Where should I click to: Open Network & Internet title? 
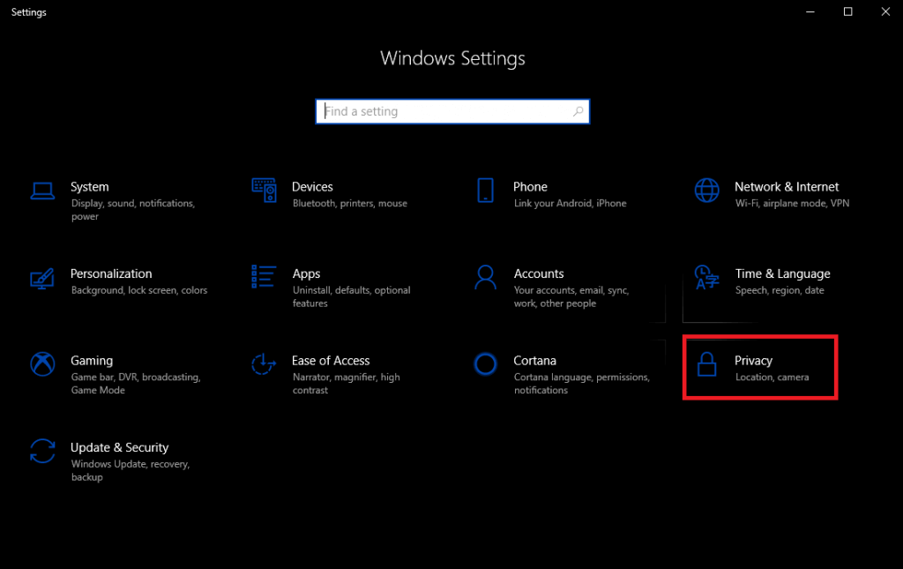[787, 187]
